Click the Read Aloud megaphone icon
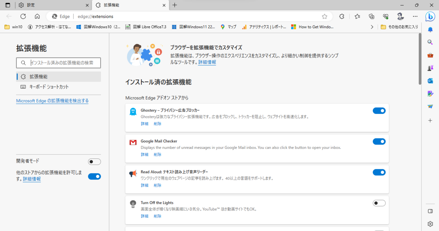 pos(133,174)
